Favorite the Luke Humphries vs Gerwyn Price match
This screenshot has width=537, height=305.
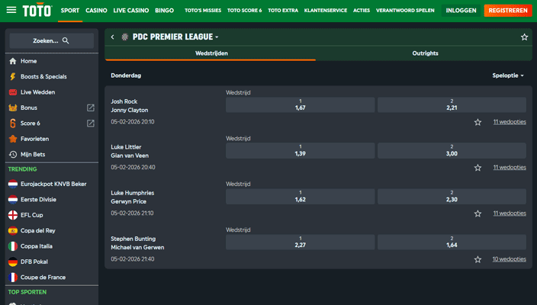tap(478, 213)
